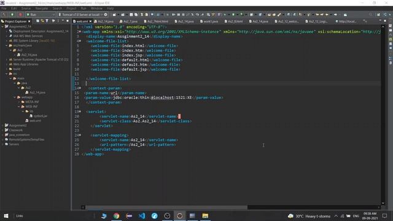The image size is (393, 221).
Task: Collapse the WEB-INF folder node
Action: 19,106
